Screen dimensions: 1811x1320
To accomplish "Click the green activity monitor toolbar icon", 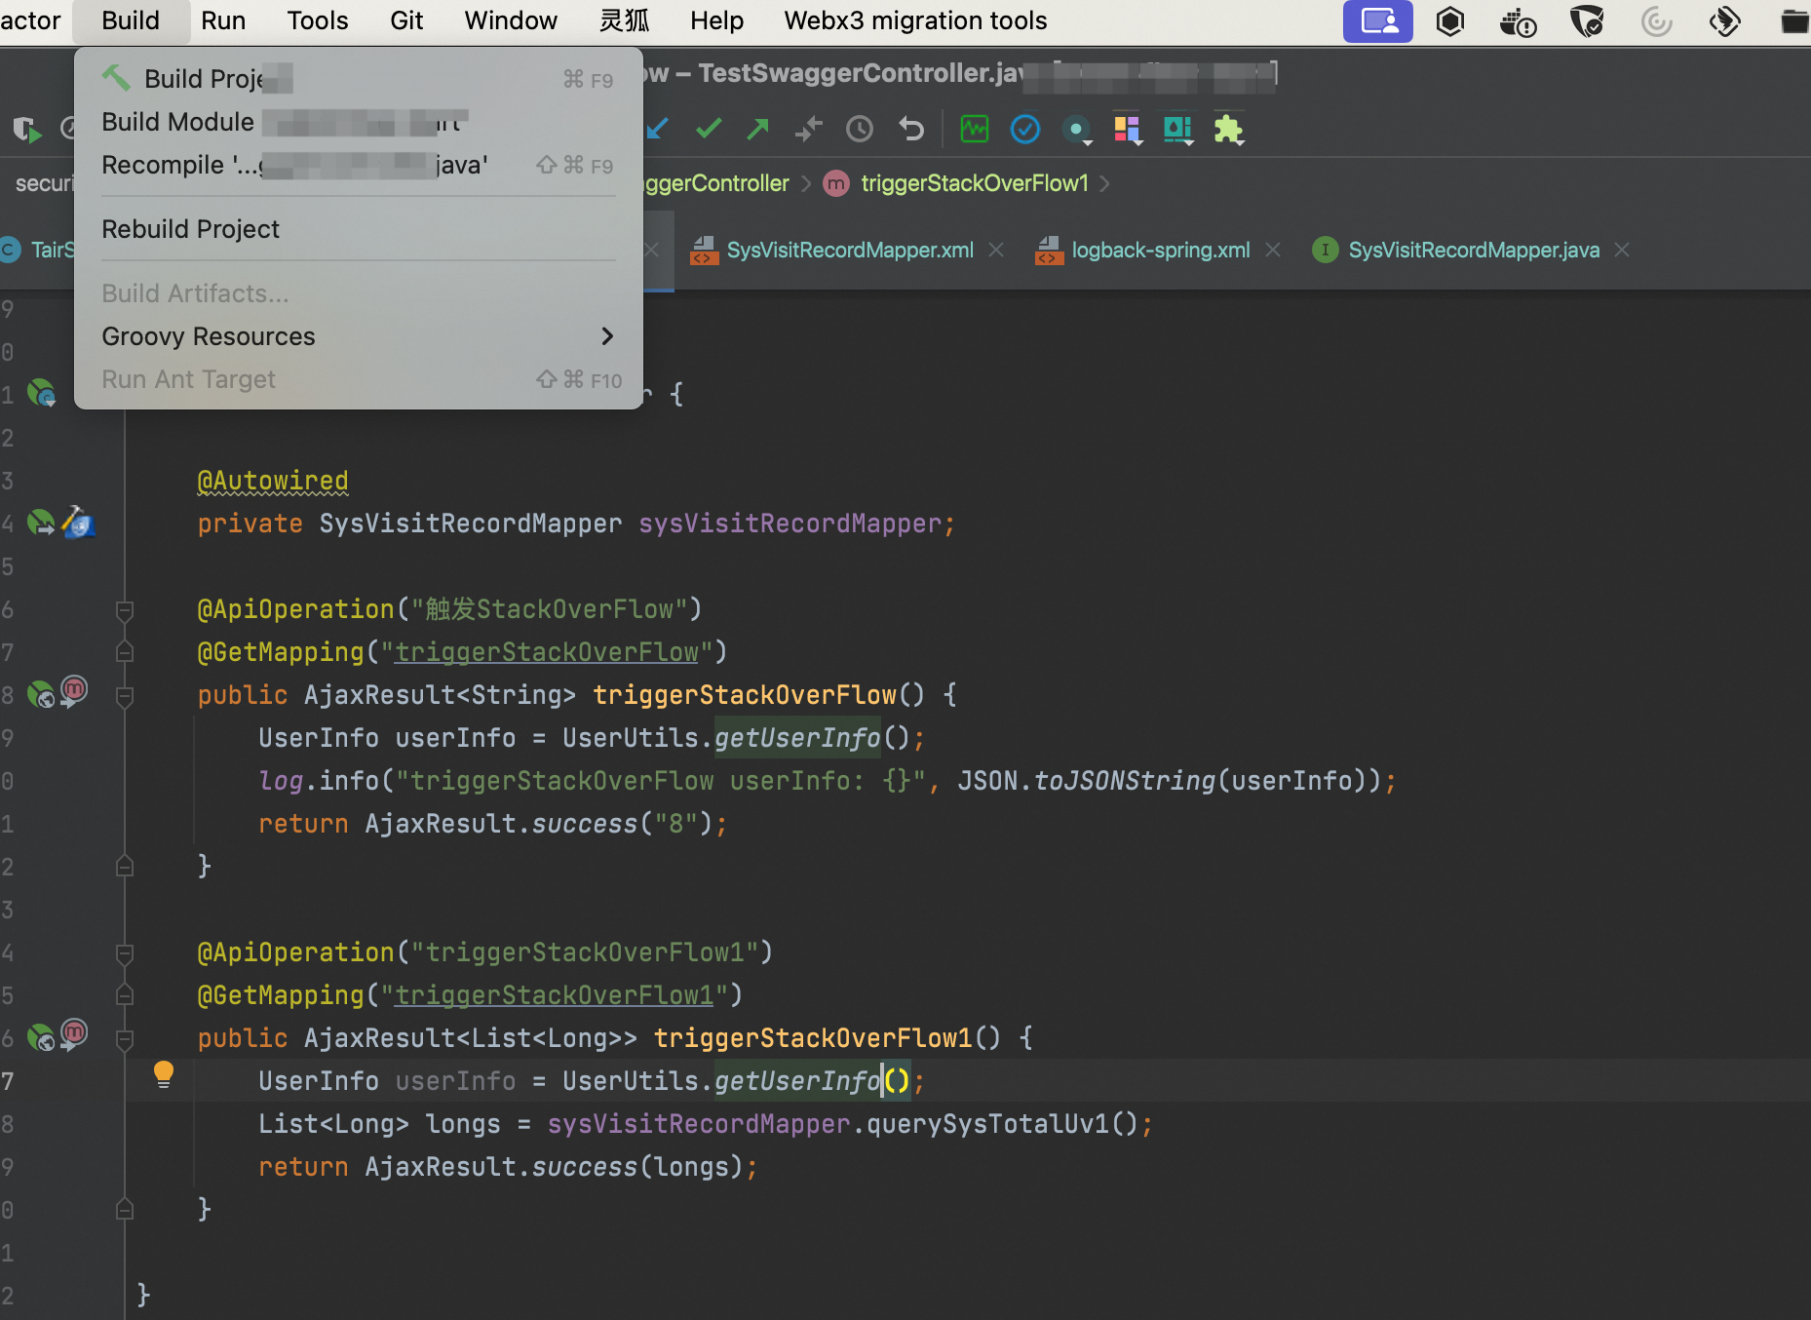I will pyautogui.click(x=975, y=129).
